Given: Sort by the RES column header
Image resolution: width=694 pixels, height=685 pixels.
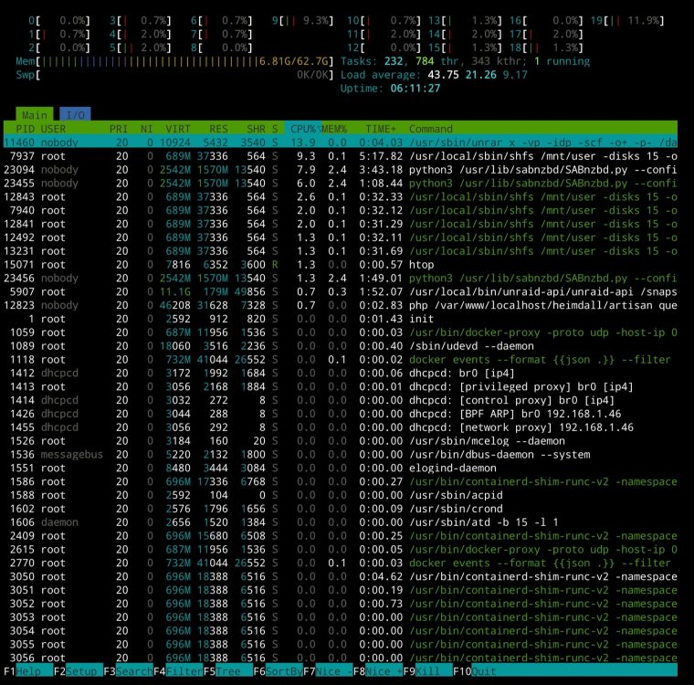Looking at the screenshot, I should 218,129.
